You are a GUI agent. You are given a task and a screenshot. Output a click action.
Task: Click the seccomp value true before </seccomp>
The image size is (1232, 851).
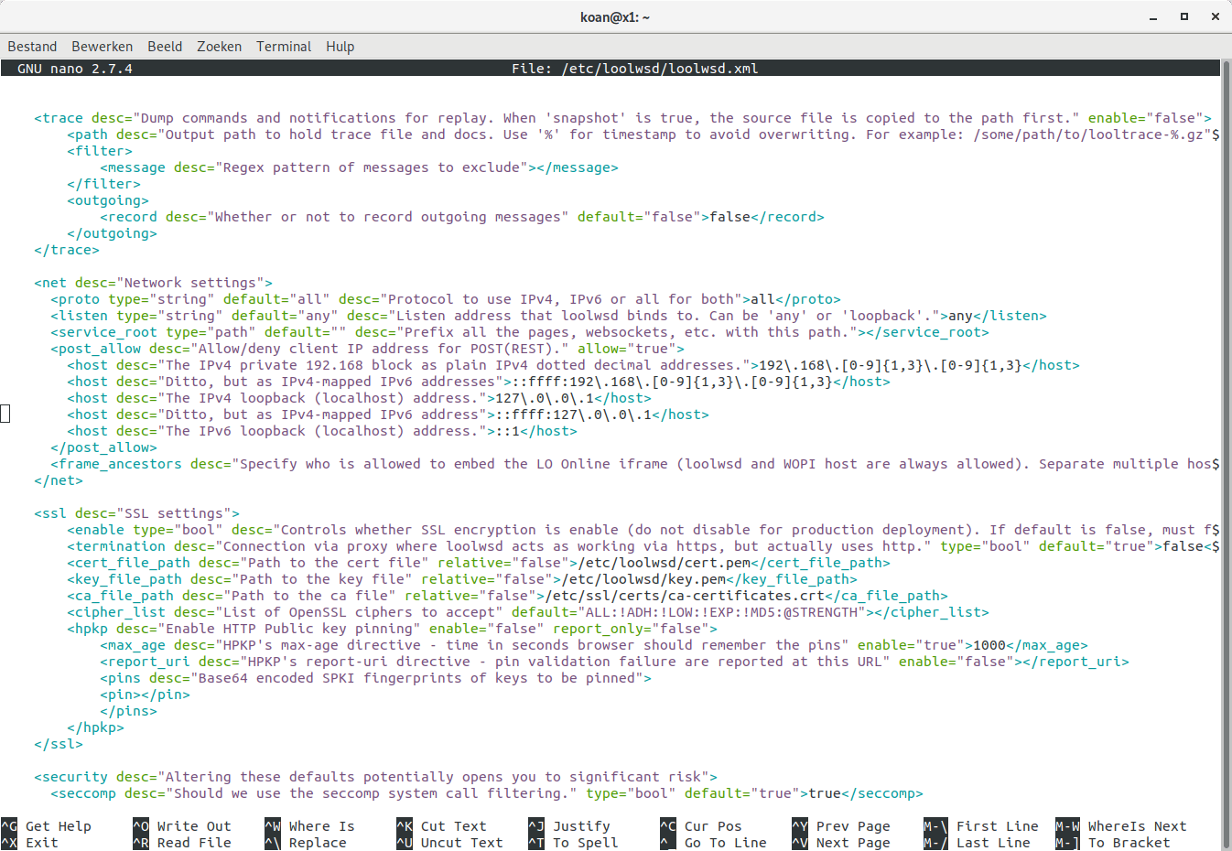tap(825, 793)
